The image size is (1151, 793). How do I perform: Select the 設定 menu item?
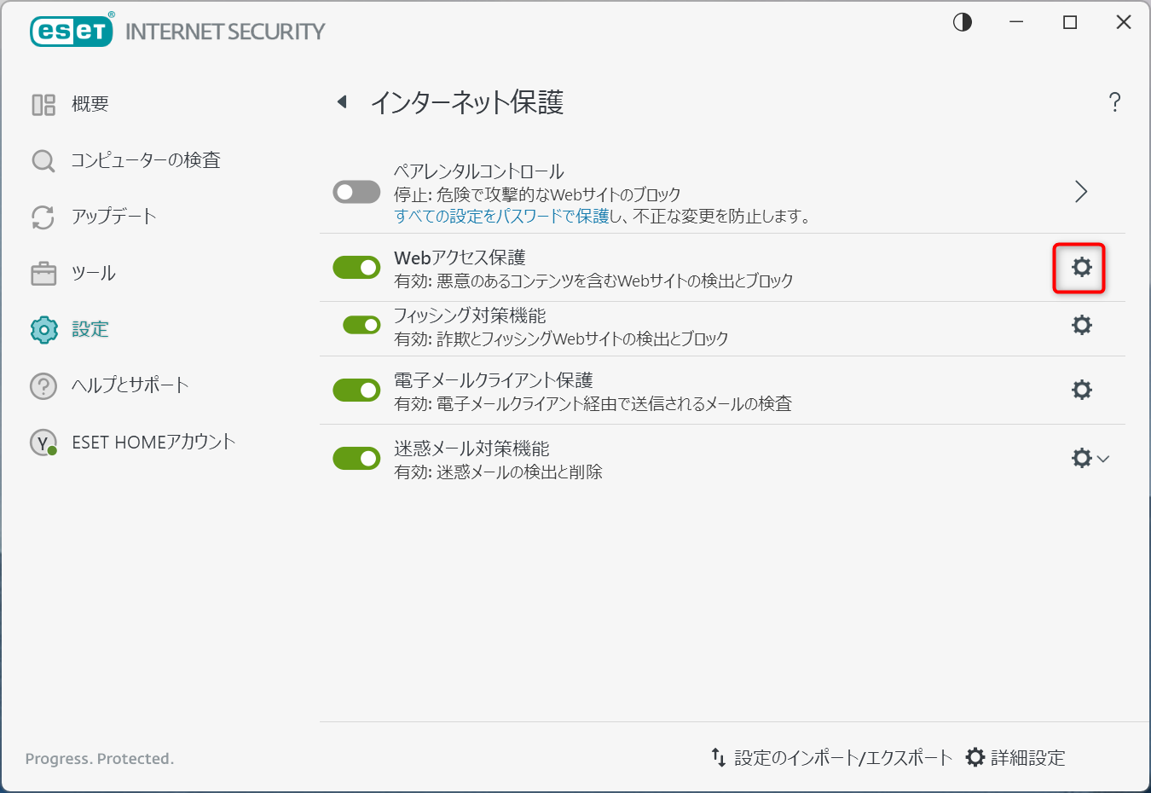point(90,329)
